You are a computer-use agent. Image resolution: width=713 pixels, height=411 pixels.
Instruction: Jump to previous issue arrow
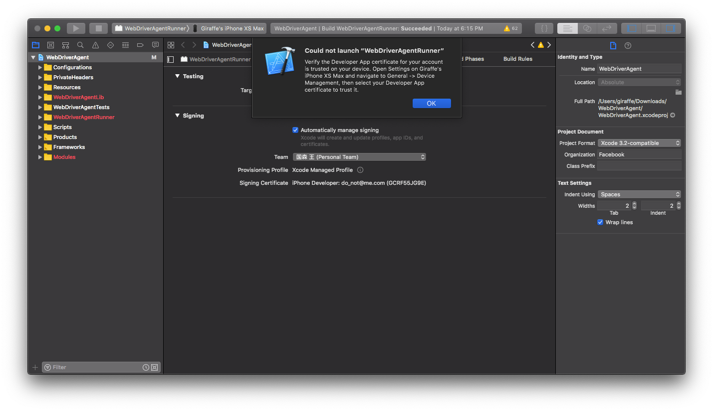tap(532, 45)
